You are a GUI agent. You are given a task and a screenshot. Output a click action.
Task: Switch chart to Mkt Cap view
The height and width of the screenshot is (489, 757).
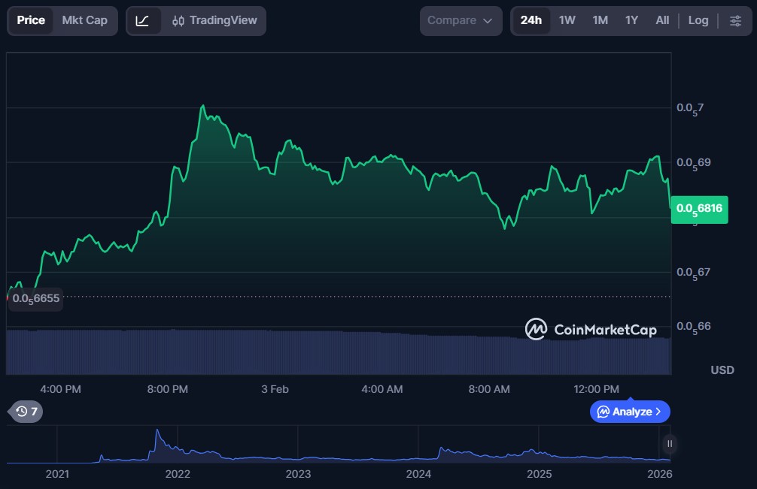84,20
